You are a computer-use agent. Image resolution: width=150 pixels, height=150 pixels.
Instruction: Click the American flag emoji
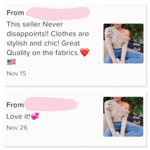pyautogui.click(x=11, y=62)
